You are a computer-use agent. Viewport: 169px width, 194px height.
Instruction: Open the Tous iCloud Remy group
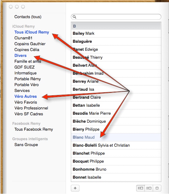[x=32, y=32]
